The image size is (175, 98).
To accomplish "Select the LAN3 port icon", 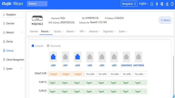I will pos(90,57).
